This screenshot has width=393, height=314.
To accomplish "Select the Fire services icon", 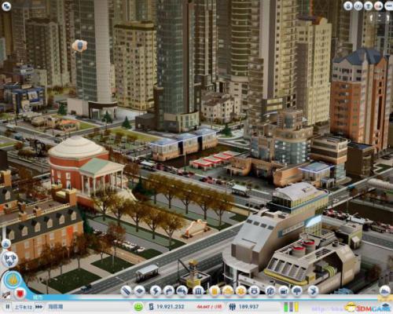I will click(x=227, y=290).
